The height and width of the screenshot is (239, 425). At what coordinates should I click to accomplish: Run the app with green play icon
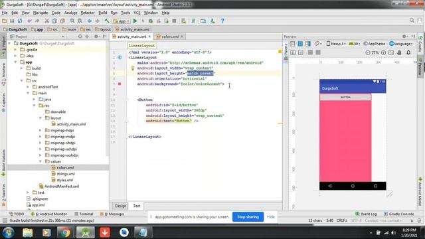point(135,21)
